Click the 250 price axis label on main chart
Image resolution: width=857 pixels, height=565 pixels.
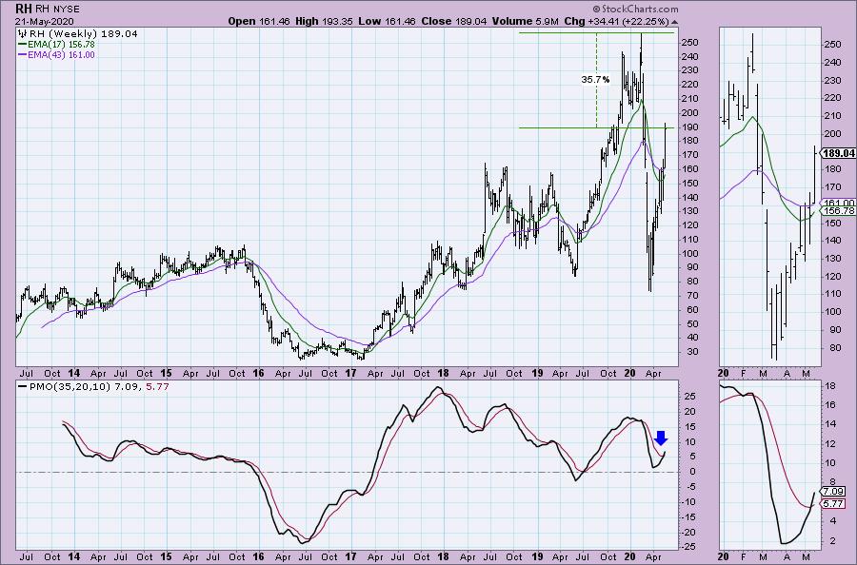689,43
